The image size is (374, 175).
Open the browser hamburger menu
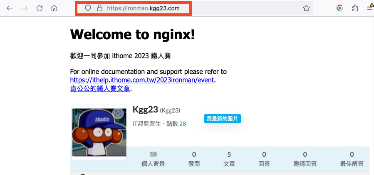click(x=370, y=8)
